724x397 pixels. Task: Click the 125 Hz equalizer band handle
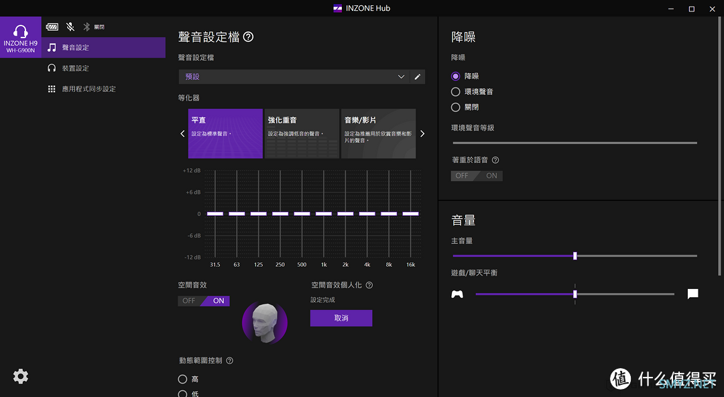point(259,213)
